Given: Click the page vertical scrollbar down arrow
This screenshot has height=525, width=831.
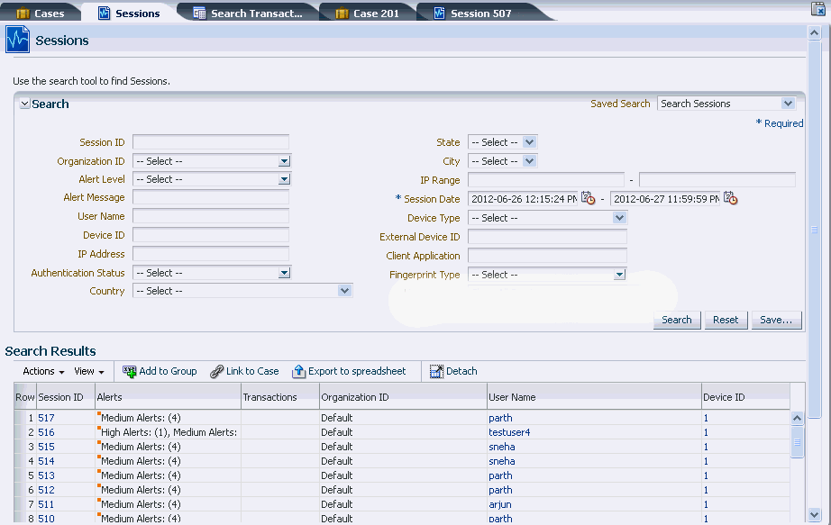Looking at the screenshot, I should (815, 514).
